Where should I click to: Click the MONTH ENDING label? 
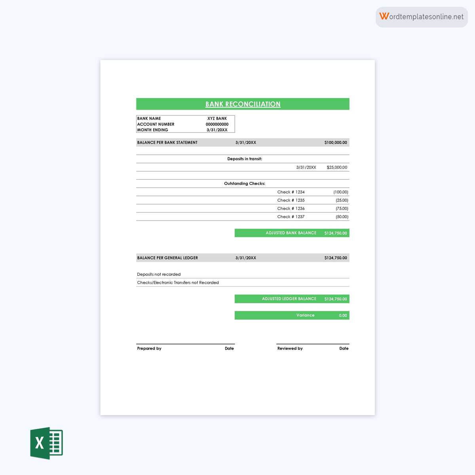tap(152, 130)
